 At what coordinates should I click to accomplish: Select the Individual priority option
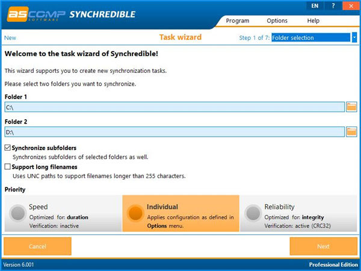tap(181, 213)
